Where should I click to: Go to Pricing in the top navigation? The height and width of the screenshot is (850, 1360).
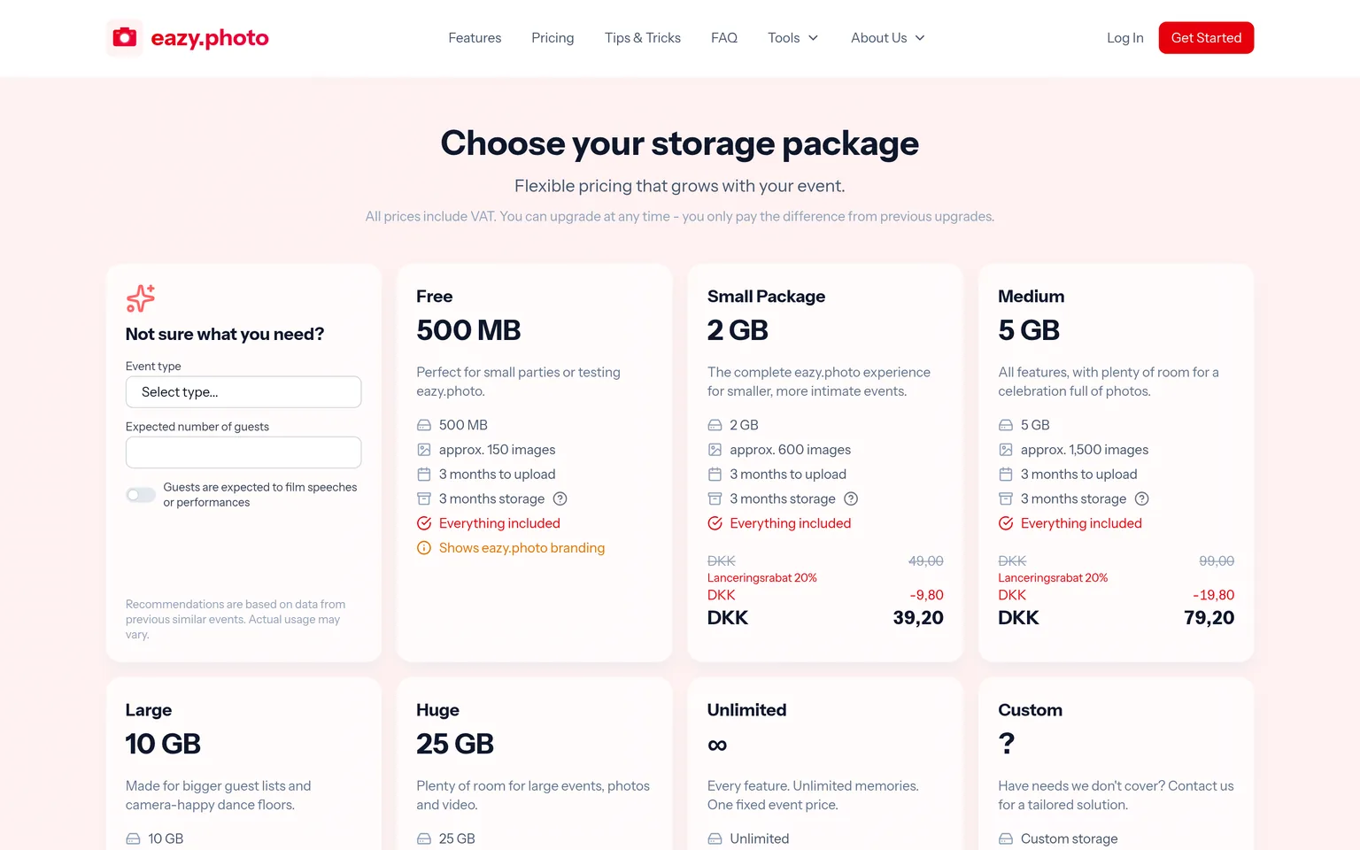(552, 38)
